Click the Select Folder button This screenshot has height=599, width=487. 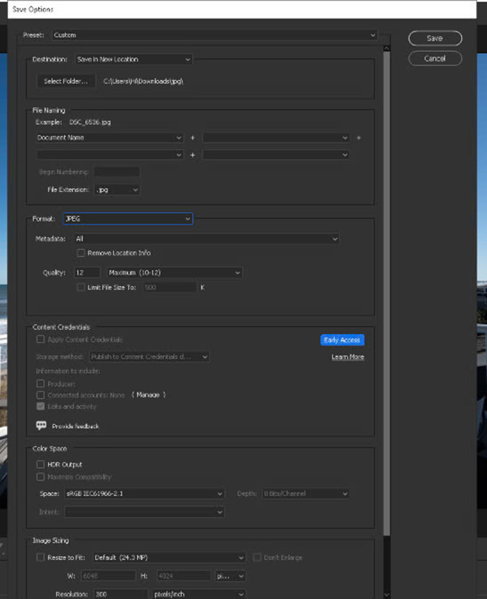point(65,81)
